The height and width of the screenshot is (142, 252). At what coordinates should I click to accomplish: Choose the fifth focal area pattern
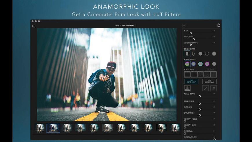pos(213,74)
